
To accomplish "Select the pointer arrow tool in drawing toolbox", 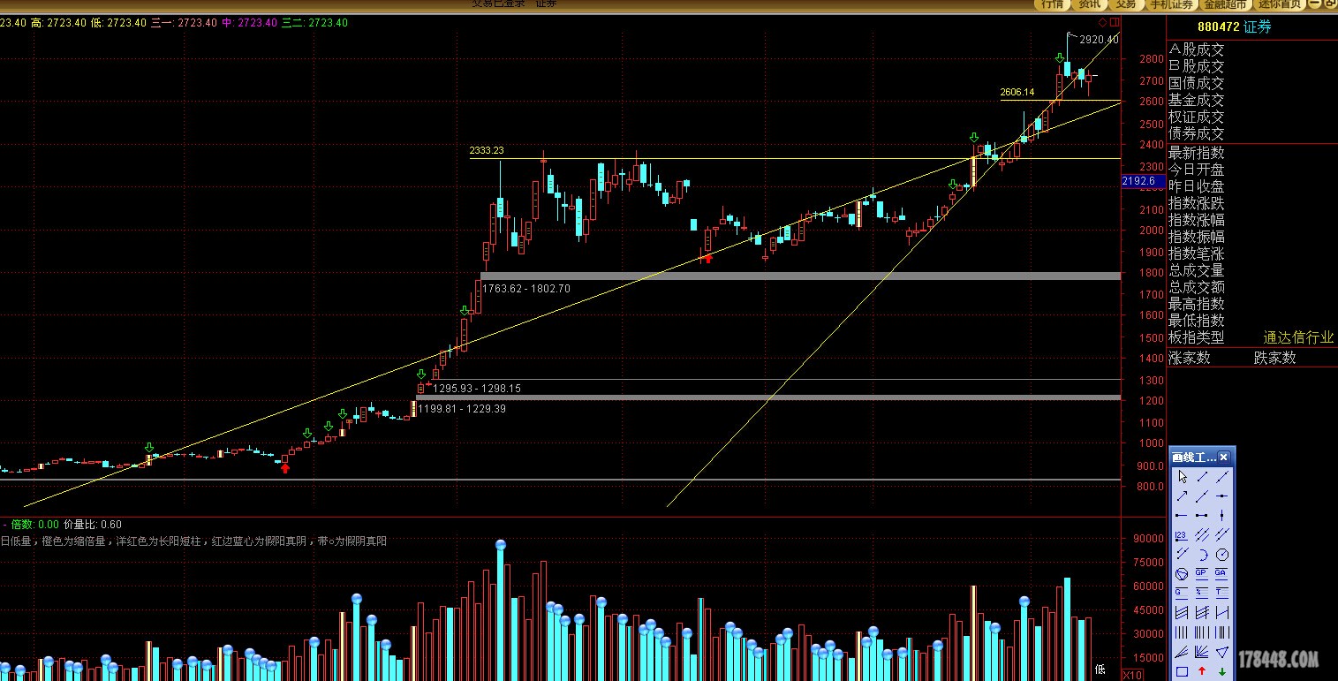I will click(x=1183, y=477).
